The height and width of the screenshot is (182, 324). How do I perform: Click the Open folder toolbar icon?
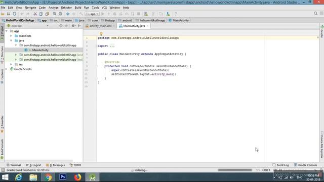pos(3,14)
